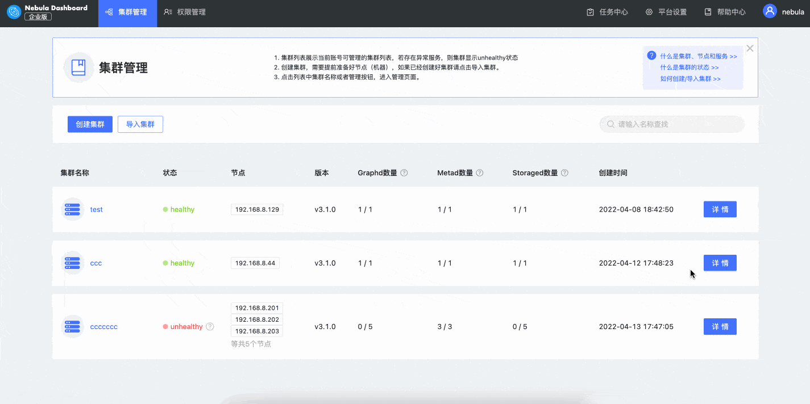The image size is (810, 404).
Task: Click the Storaged数量 help tooltip icon
Action: click(x=564, y=173)
